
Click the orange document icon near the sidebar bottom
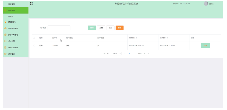[x=5, y=47]
